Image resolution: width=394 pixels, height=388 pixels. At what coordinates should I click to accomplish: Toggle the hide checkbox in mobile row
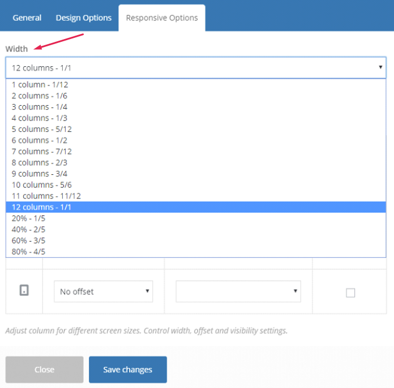coord(350,292)
